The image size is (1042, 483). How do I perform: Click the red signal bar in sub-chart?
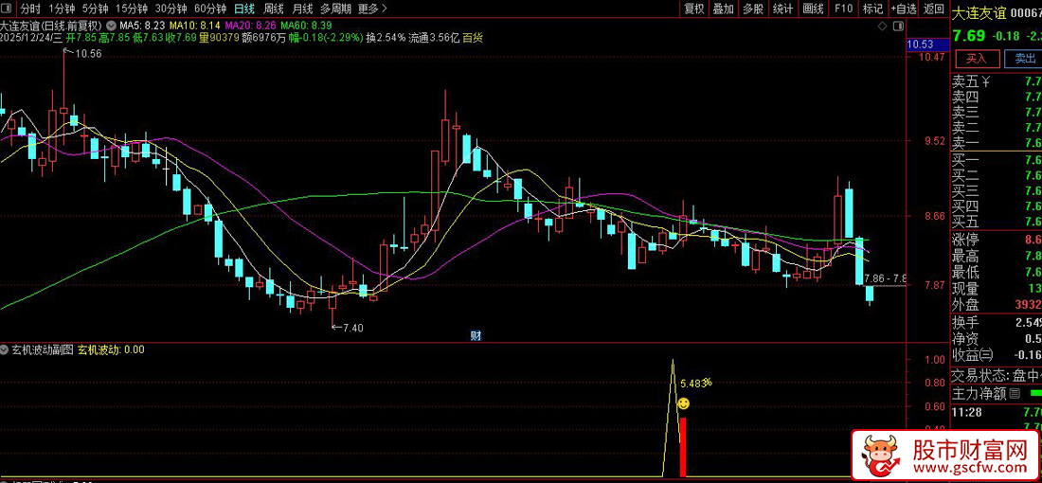[682, 447]
